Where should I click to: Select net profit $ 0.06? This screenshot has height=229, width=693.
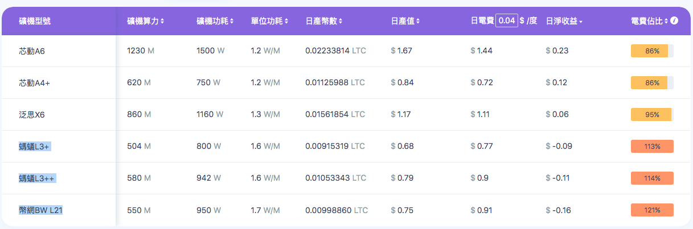[x=557, y=114]
